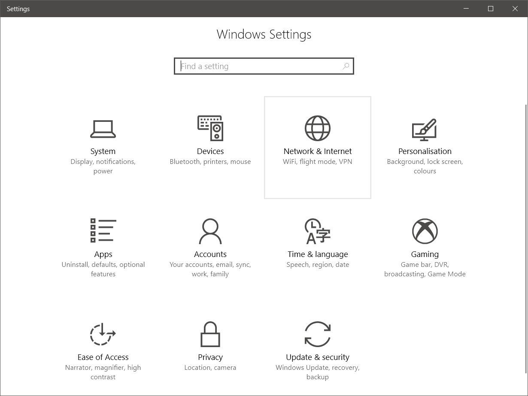Screen dimensions: 528x396
Task: Click 'WiFi, flight mode, VPN' description
Action: 318,162
